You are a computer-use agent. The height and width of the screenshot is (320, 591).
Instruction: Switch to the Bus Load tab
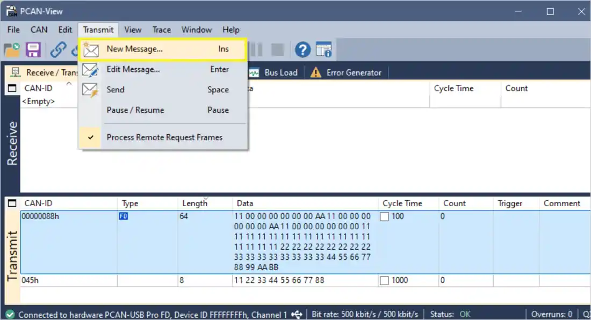tap(273, 72)
